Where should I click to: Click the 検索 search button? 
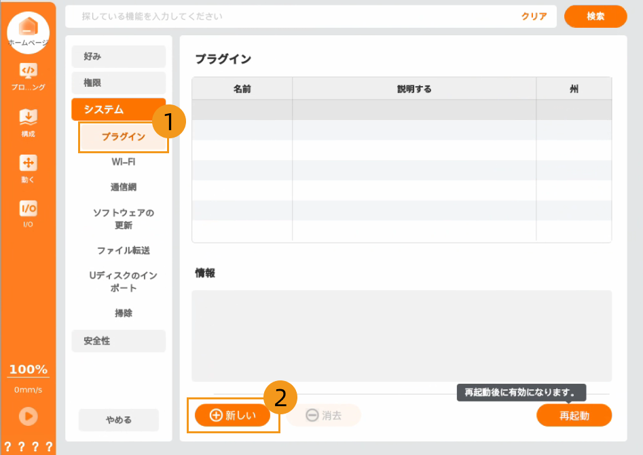(x=595, y=16)
